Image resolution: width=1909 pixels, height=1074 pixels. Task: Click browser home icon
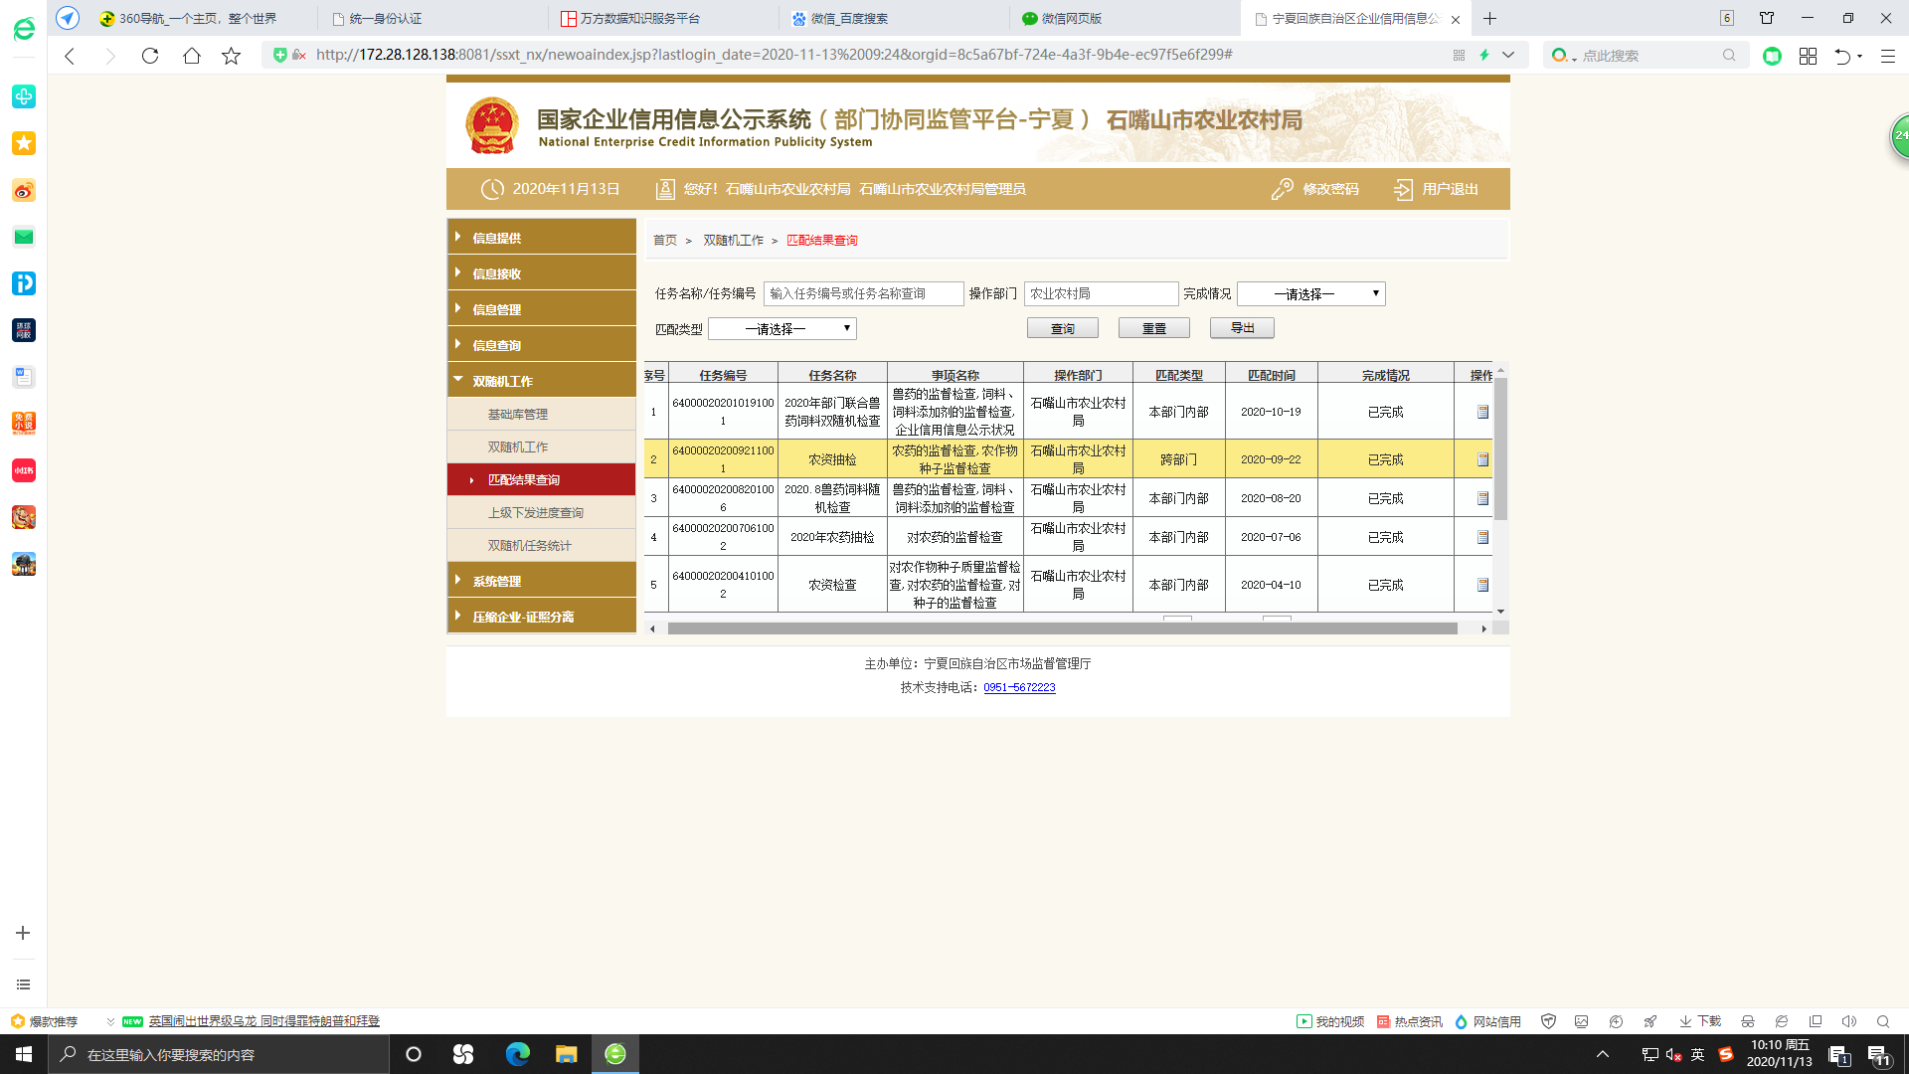click(x=191, y=56)
